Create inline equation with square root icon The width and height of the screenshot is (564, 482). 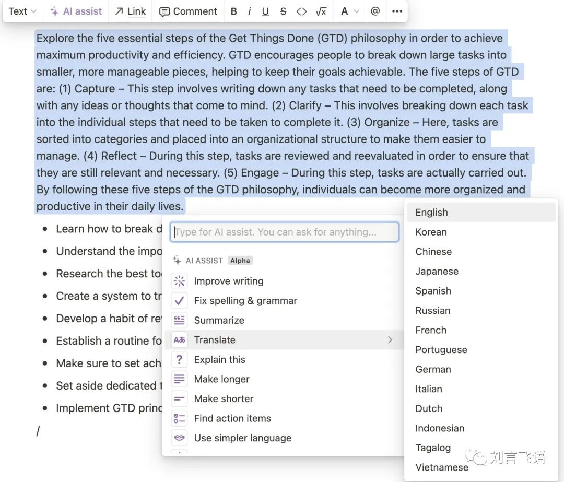click(321, 11)
